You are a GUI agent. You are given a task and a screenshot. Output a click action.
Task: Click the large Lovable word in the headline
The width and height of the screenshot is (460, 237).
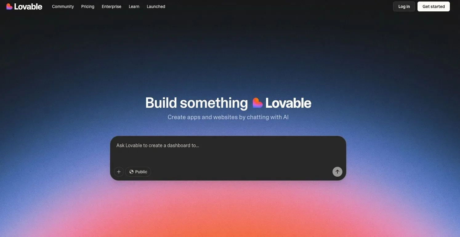coord(288,103)
